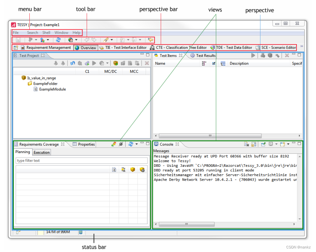The image size is (316, 252).
Task: Select the Execution tab
Action: coord(41,152)
